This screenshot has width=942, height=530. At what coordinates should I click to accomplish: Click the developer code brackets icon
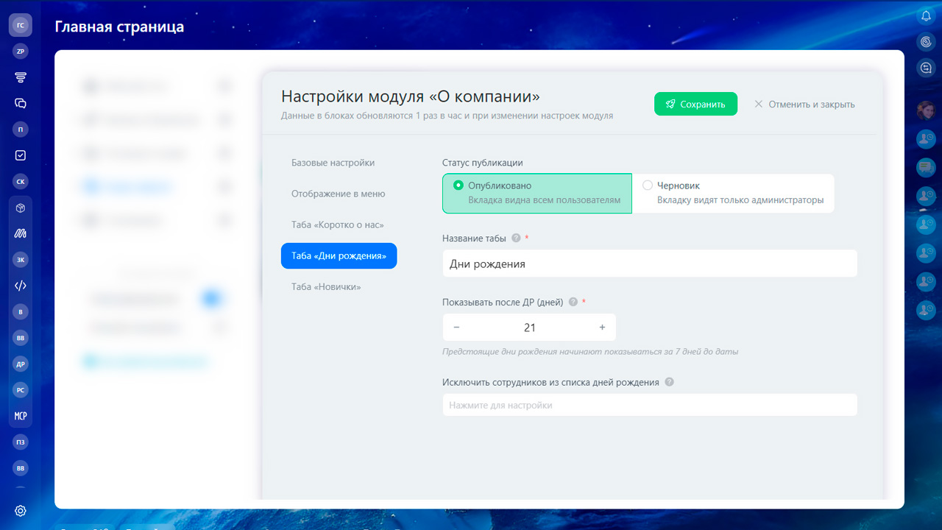pyautogui.click(x=21, y=286)
